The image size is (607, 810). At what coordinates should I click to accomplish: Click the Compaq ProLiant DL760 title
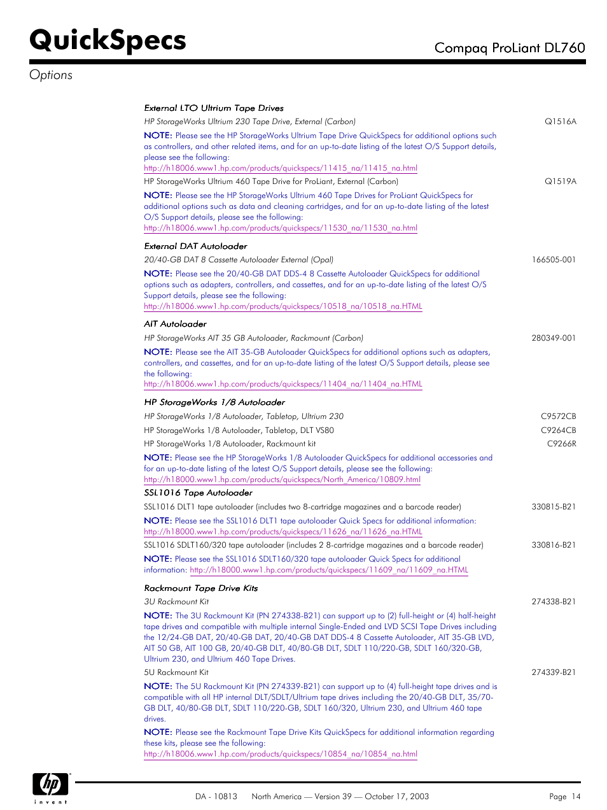point(510,48)
